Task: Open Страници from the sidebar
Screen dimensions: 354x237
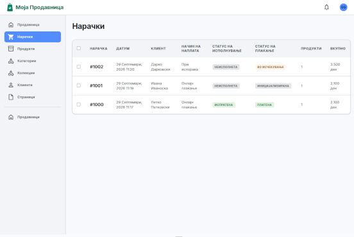Action: [33, 97]
